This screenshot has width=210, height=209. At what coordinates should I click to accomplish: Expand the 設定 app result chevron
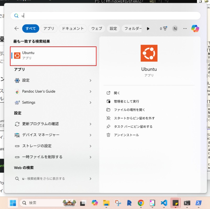pyautogui.click(x=90, y=80)
